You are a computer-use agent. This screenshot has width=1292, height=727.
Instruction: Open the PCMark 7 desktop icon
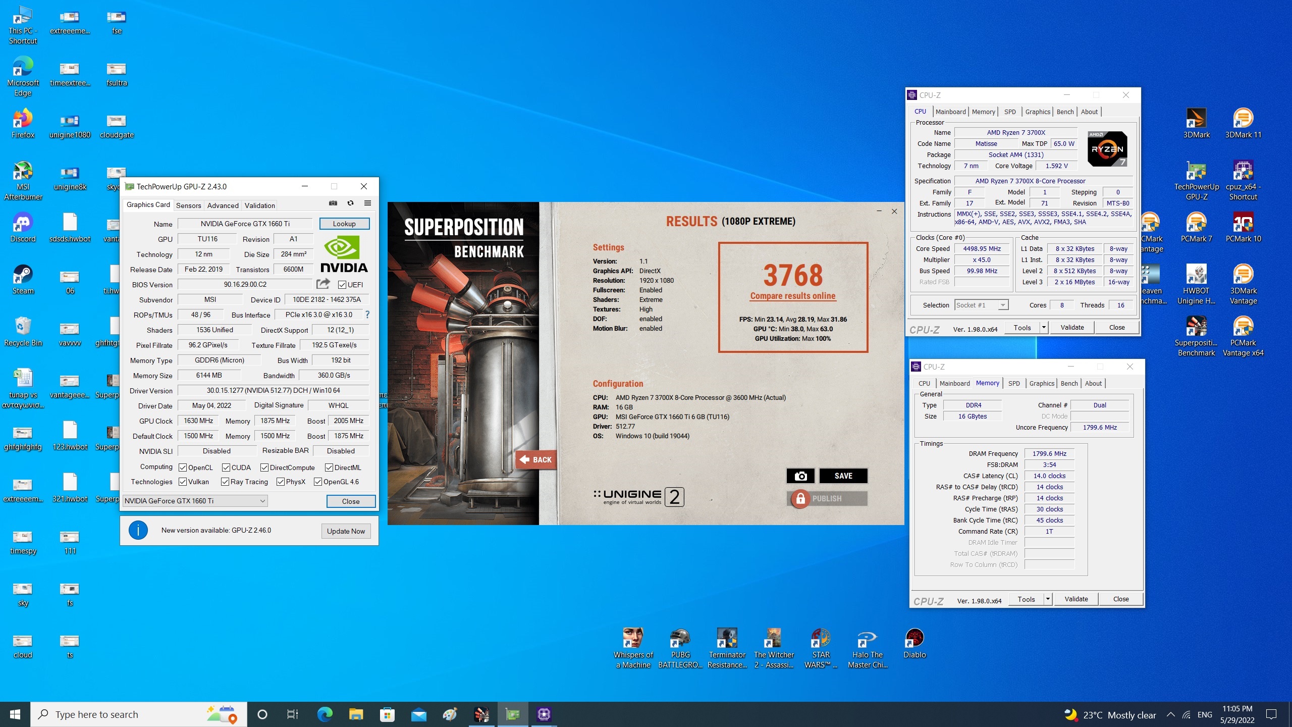point(1196,228)
